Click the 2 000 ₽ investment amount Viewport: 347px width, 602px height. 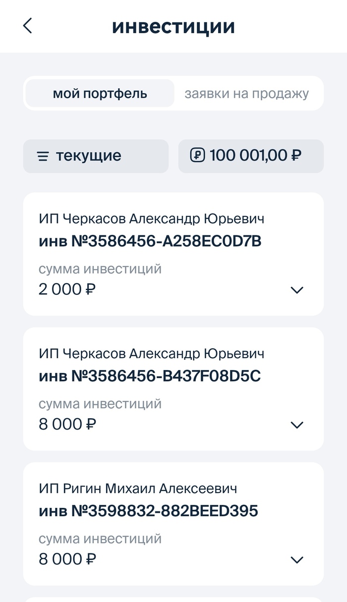point(67,289)
